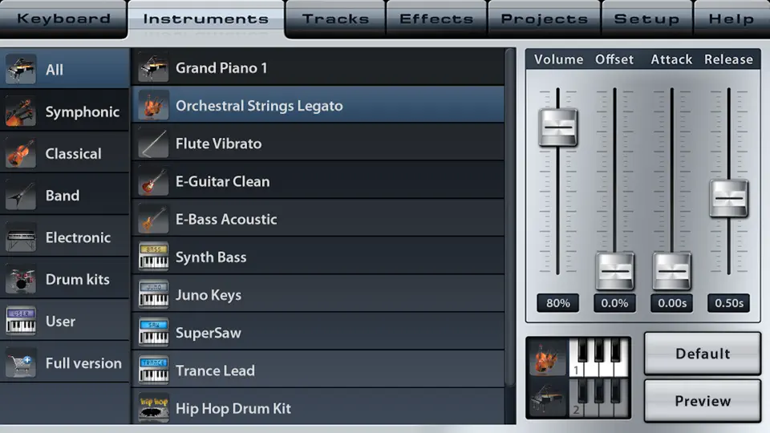Click the SuperSaw keyboard icon

click(153, 332)
